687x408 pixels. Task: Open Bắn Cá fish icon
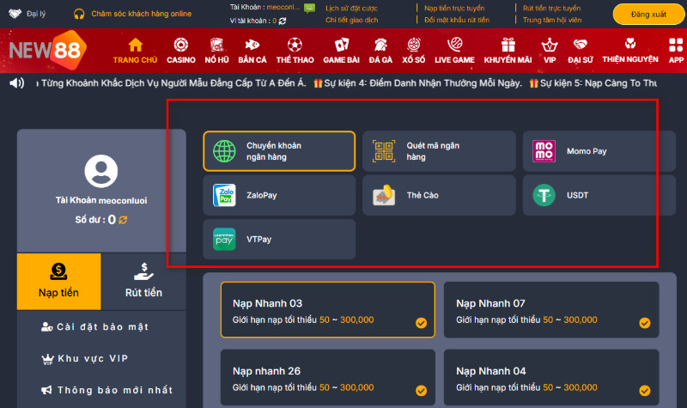coord(252,45)
